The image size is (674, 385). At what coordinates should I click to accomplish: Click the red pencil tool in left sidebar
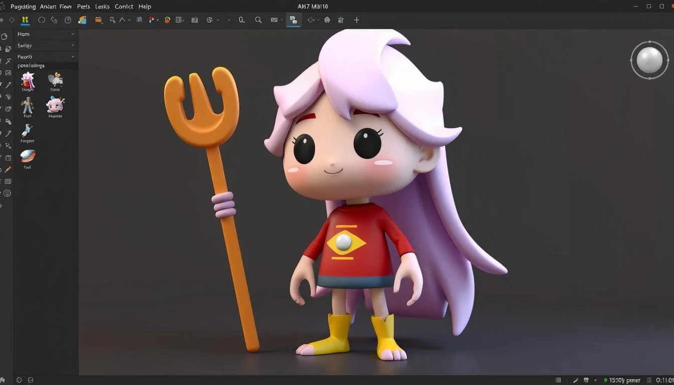coord(8,169)
